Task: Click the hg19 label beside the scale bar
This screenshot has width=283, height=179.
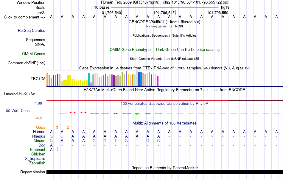Action: (225, 7)
